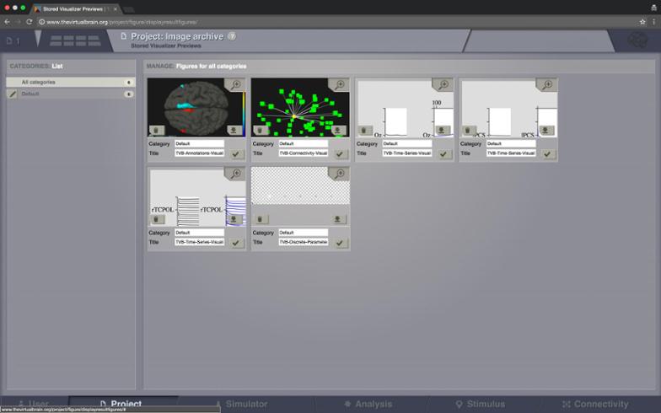Open help icon next to Project title
Image resolution: width=661 pixels, height=413 pixels.
(x=232, y=37)
